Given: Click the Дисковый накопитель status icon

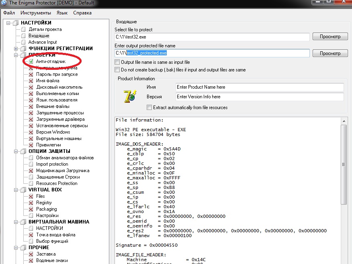Looking at the screenshot, I should click(x=31, y=87).
